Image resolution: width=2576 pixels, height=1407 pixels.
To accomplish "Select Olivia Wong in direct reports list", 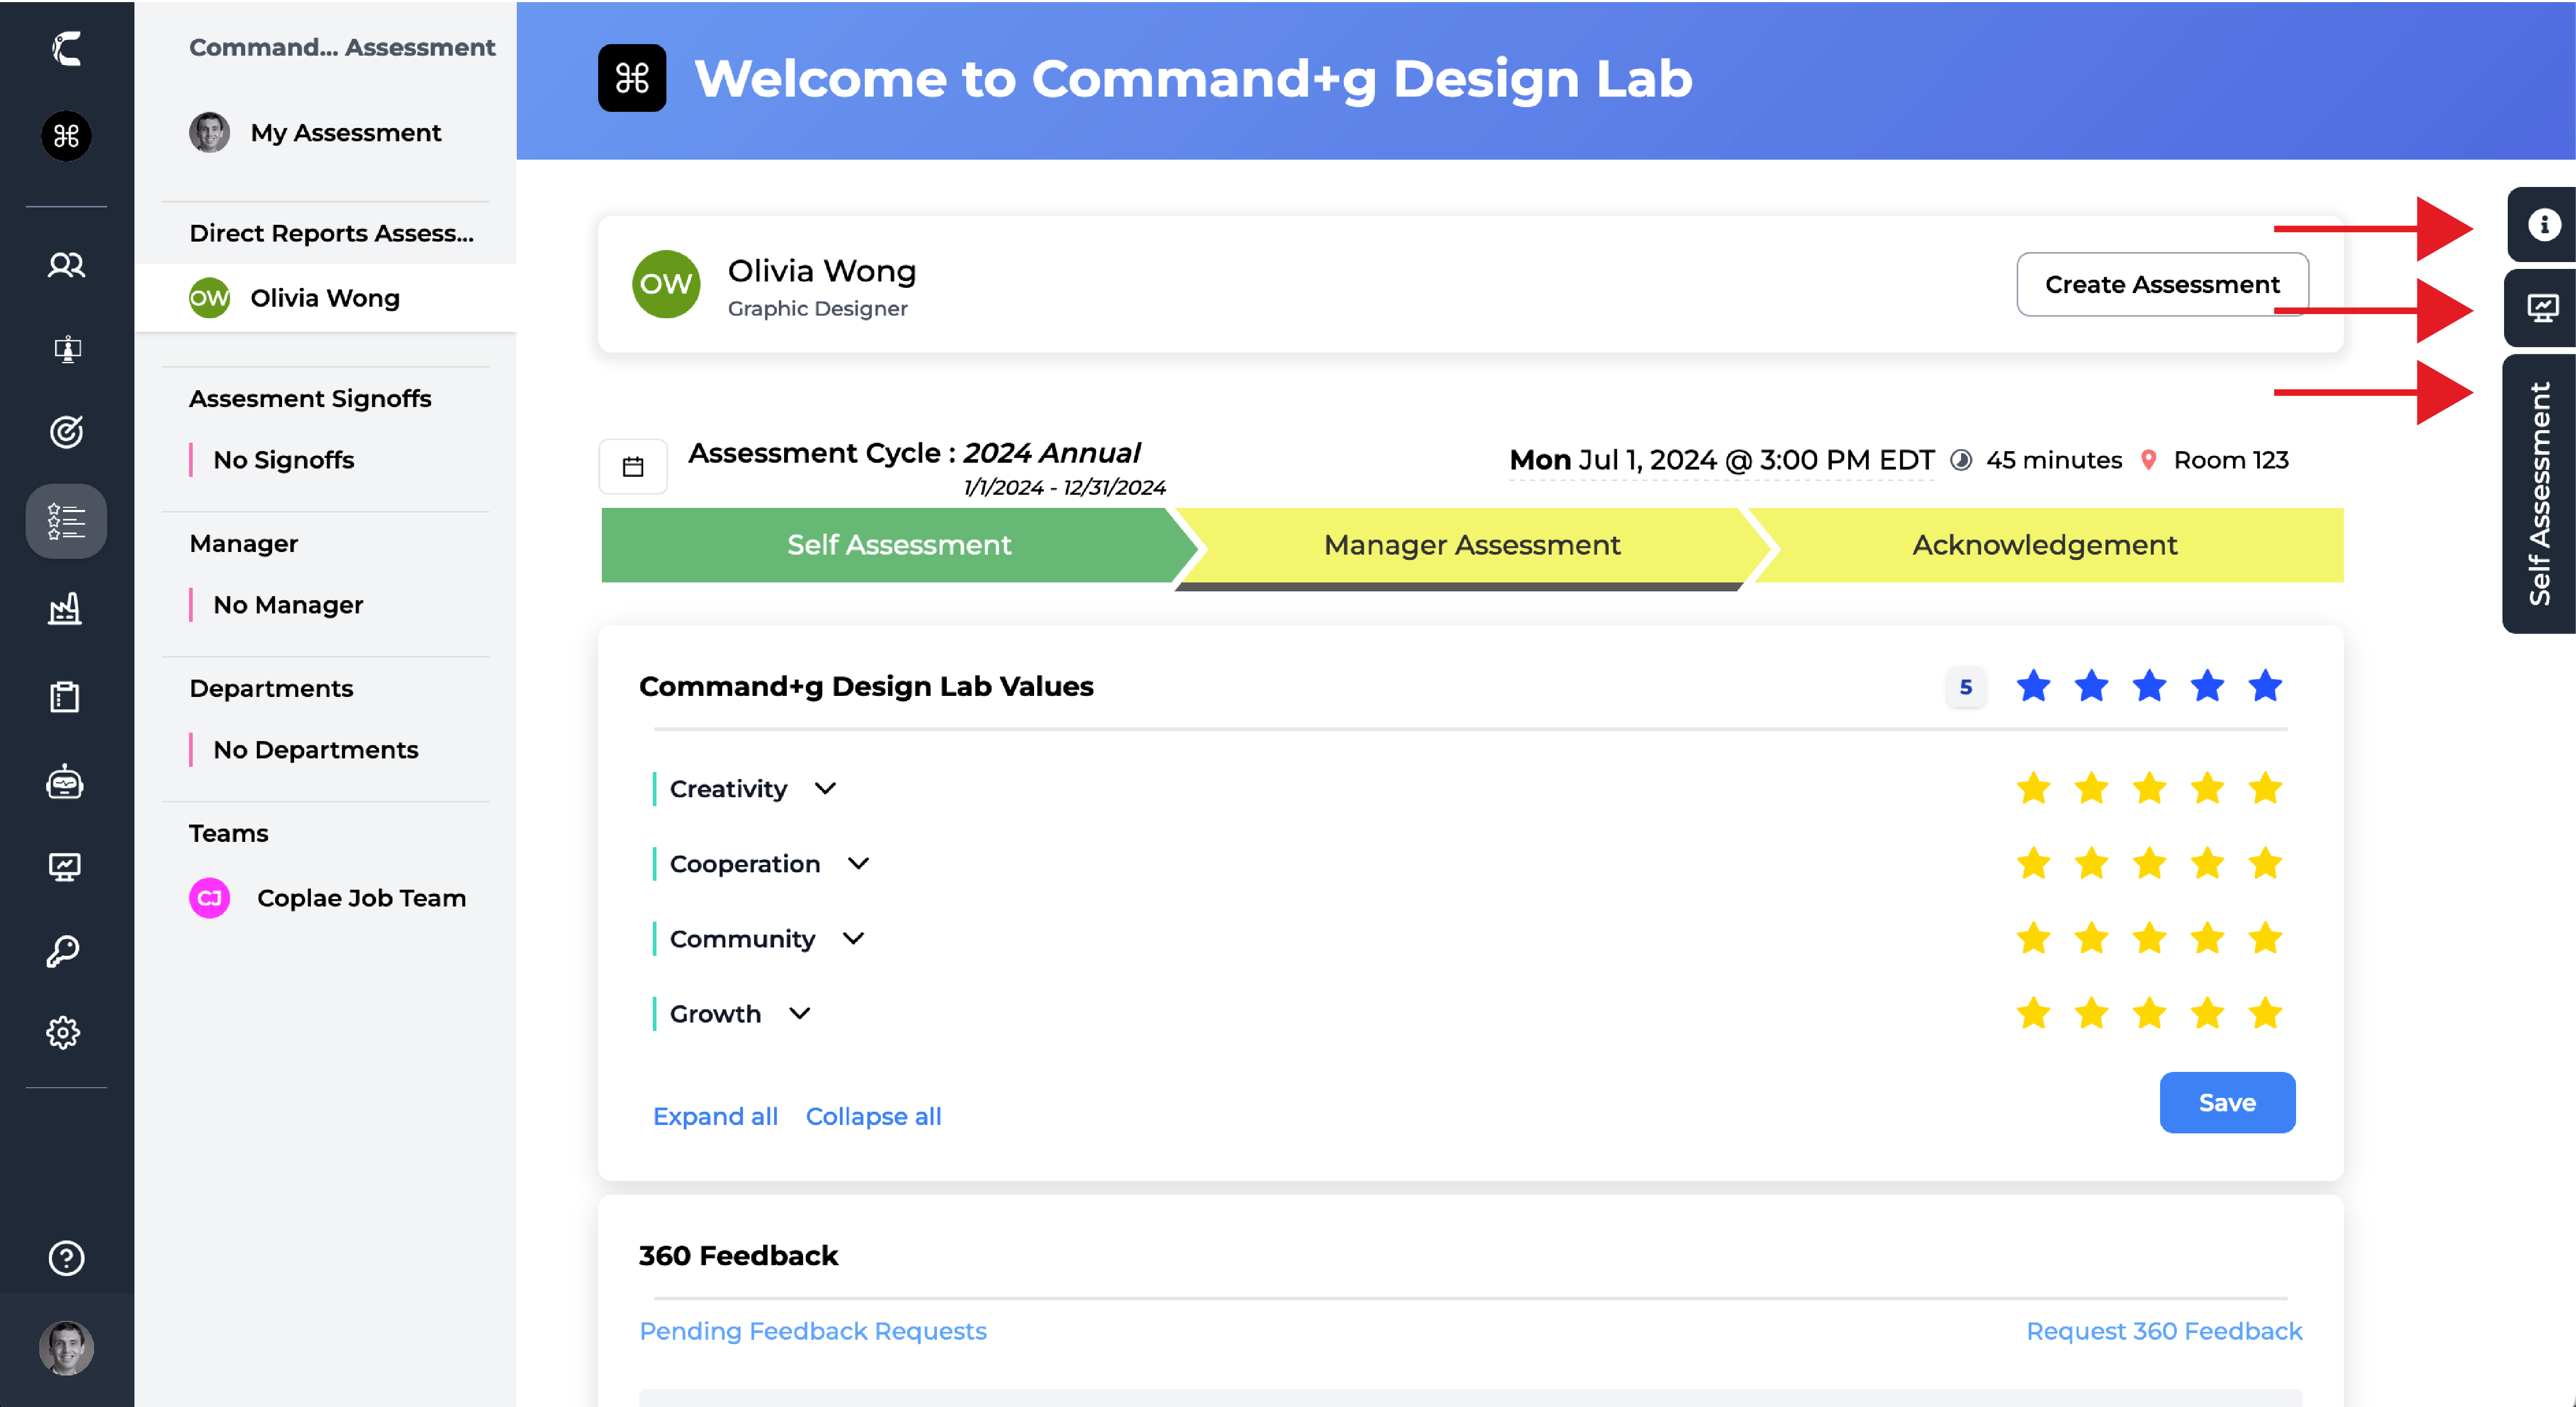I will 325,298.
